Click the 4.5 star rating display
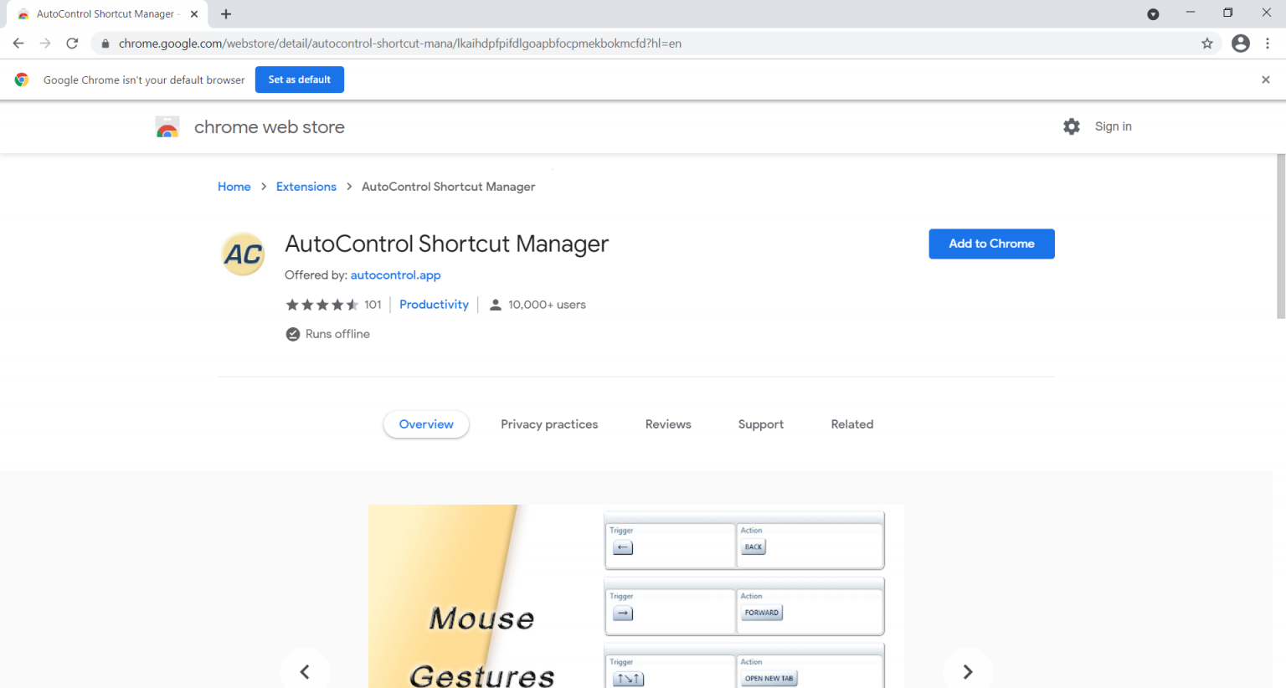 (321, 304)
